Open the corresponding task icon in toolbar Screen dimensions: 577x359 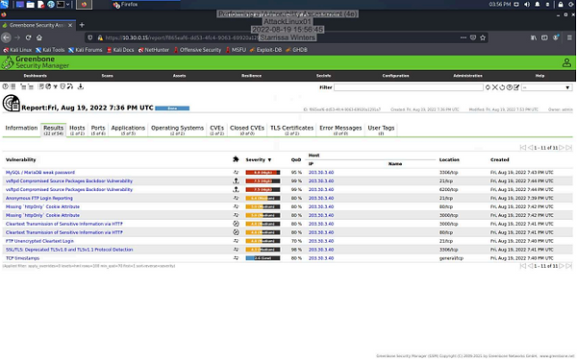(41, 86)
